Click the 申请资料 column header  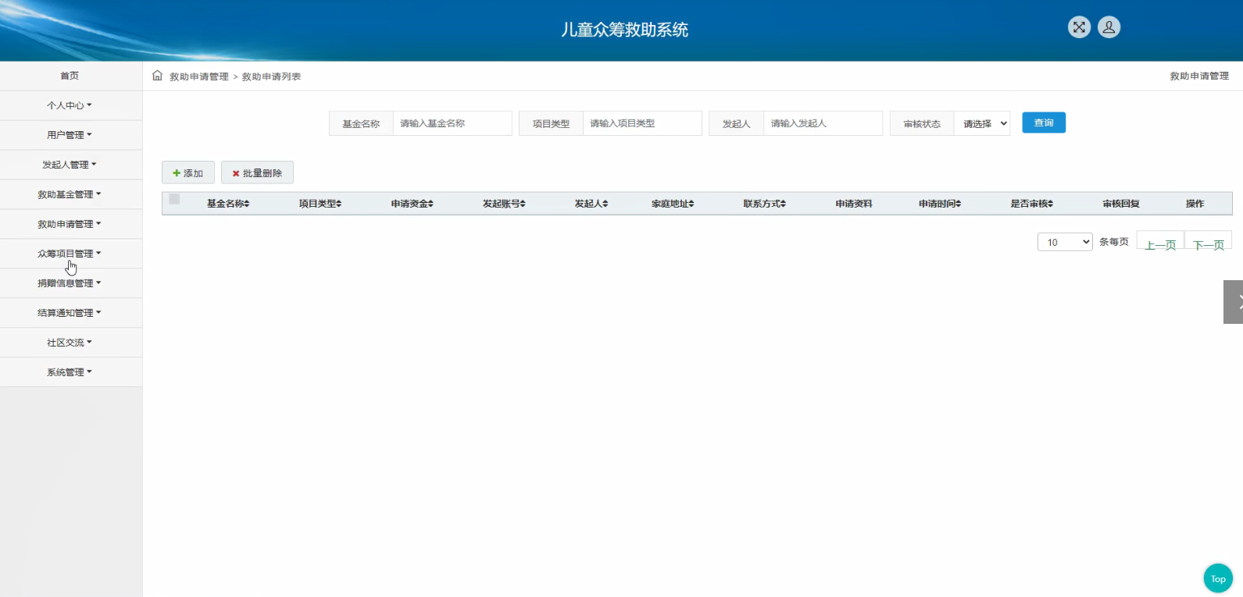853,204
